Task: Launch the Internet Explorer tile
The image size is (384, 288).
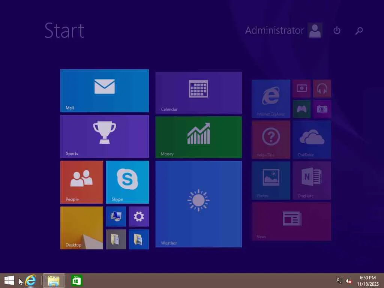Action: [x=271, y=99]
